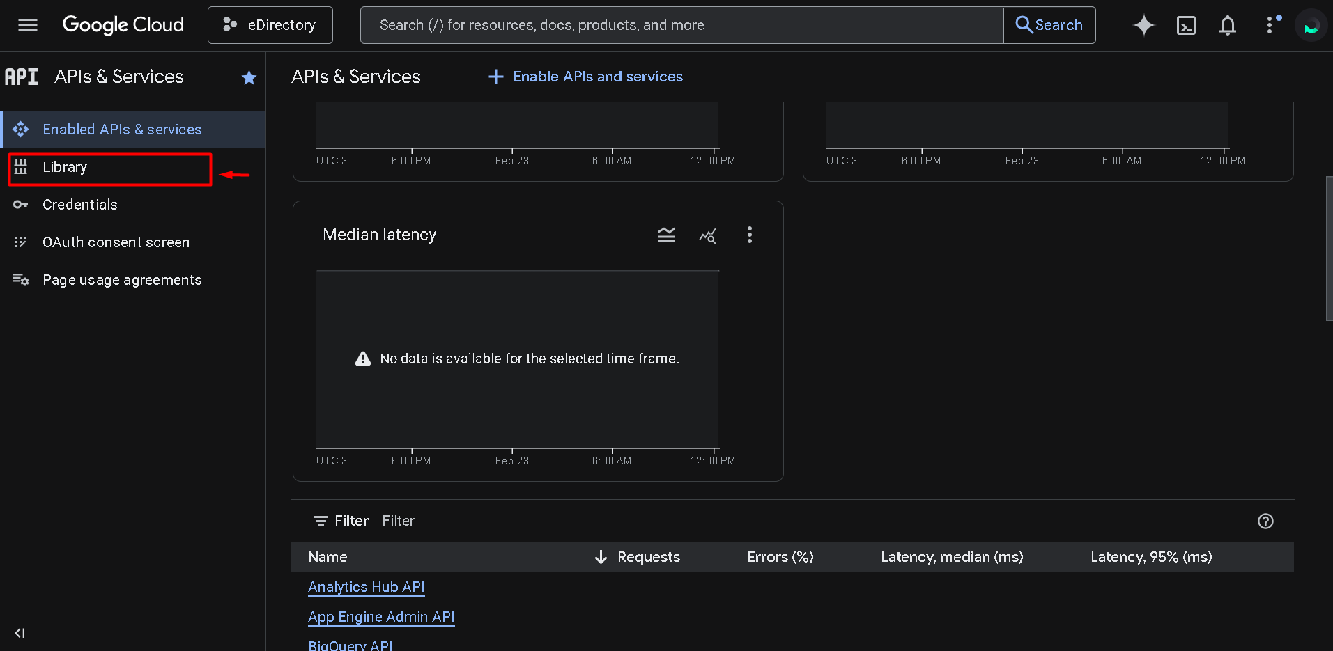Screen dimensions: 1333x651
Task: Open Median latency chart more options
Action: point(750,235)
